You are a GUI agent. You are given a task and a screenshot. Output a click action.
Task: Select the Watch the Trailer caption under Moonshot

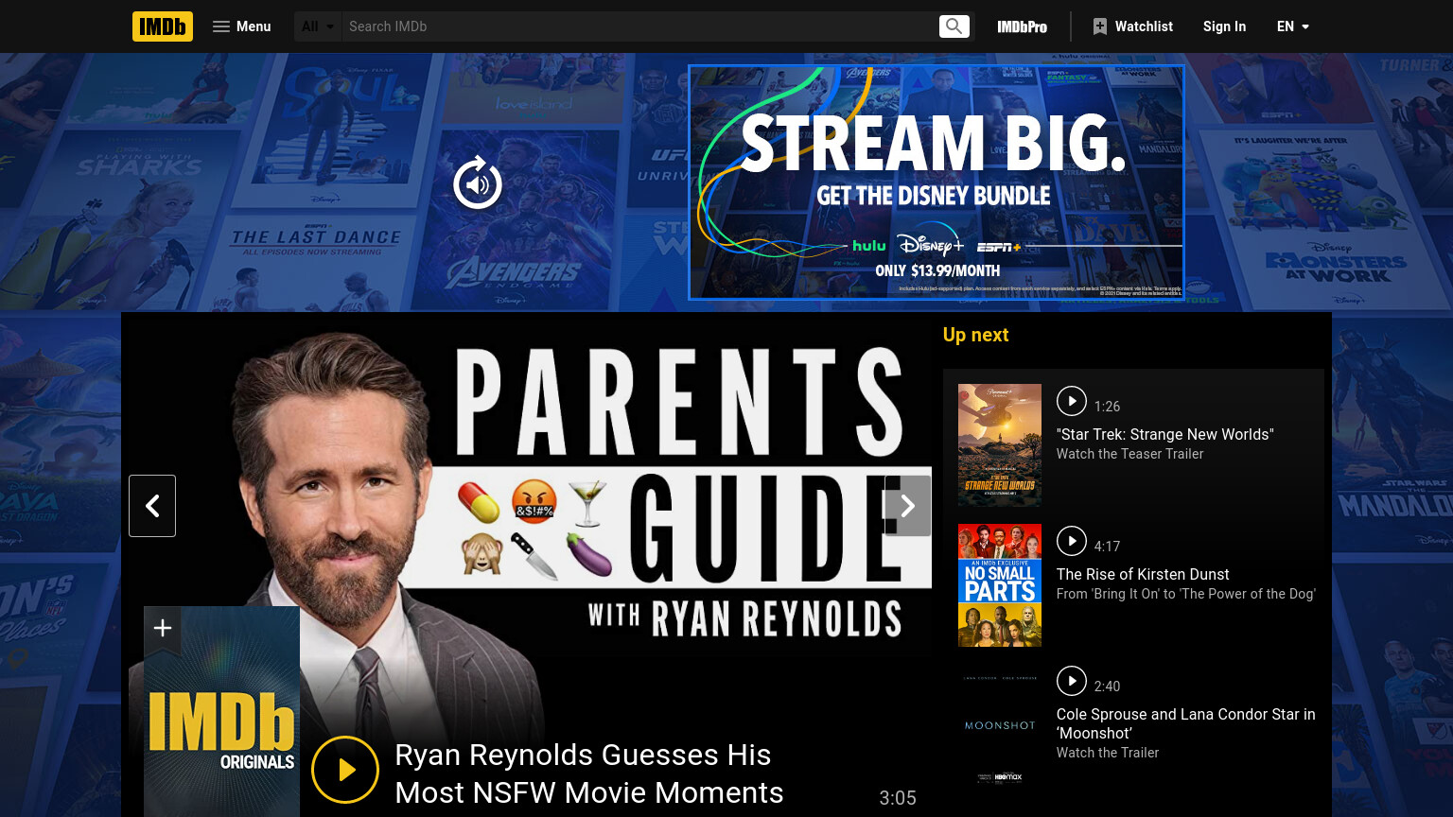1108,753
